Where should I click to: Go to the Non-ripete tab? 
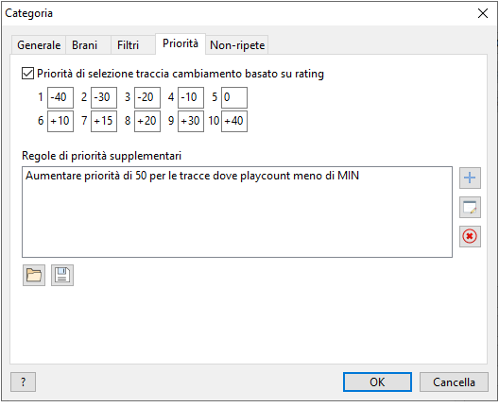(x=237, y=45)
